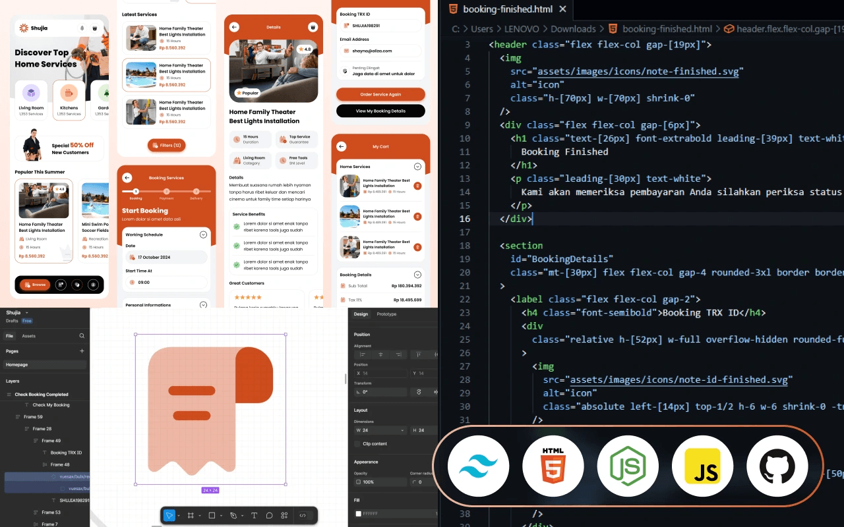Click the Tailwind CSS logo badge

478,466
